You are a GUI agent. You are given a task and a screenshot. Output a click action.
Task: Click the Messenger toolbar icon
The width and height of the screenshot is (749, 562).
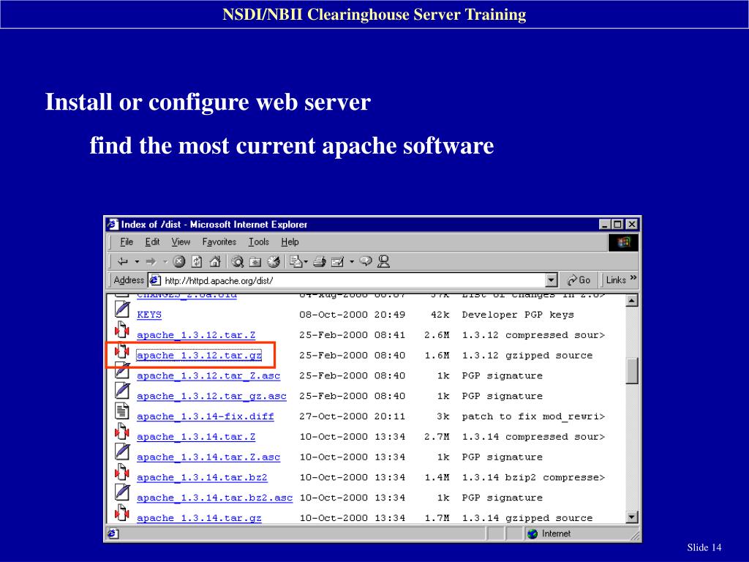383,261
